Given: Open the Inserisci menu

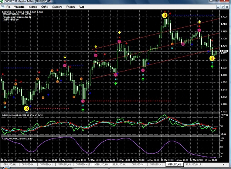Looking at the screenshot, I should click(33, 7).
